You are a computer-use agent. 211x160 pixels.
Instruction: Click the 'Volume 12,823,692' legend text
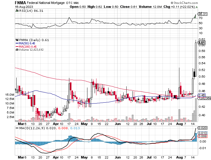[x=31, y=50]
